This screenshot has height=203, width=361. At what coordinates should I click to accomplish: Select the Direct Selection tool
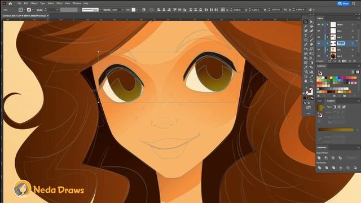[x=311, y=21]
